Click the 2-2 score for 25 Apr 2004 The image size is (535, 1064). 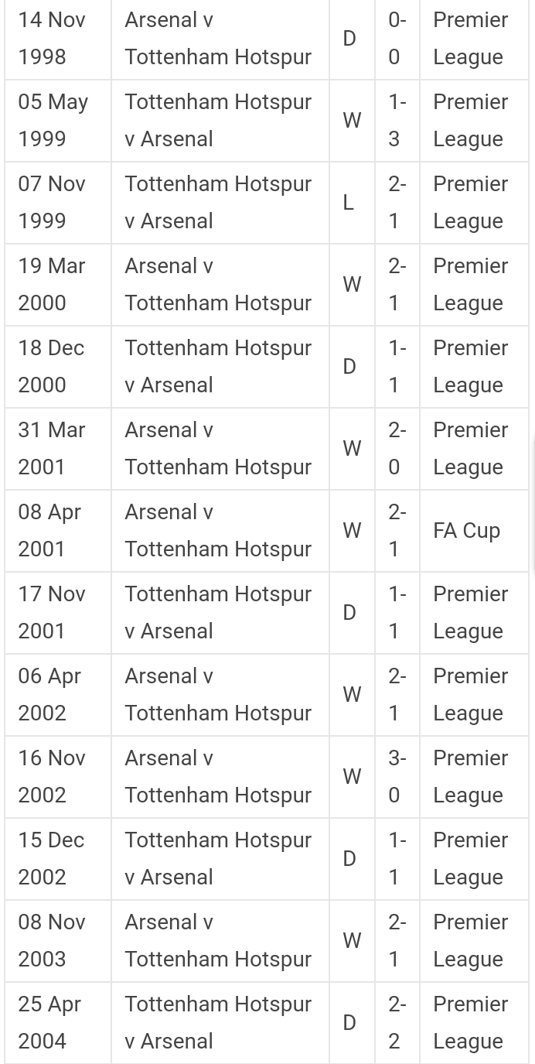396,1023
